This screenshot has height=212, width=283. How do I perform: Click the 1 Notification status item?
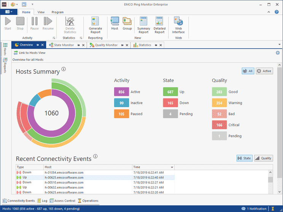click(x=254, y=209)
